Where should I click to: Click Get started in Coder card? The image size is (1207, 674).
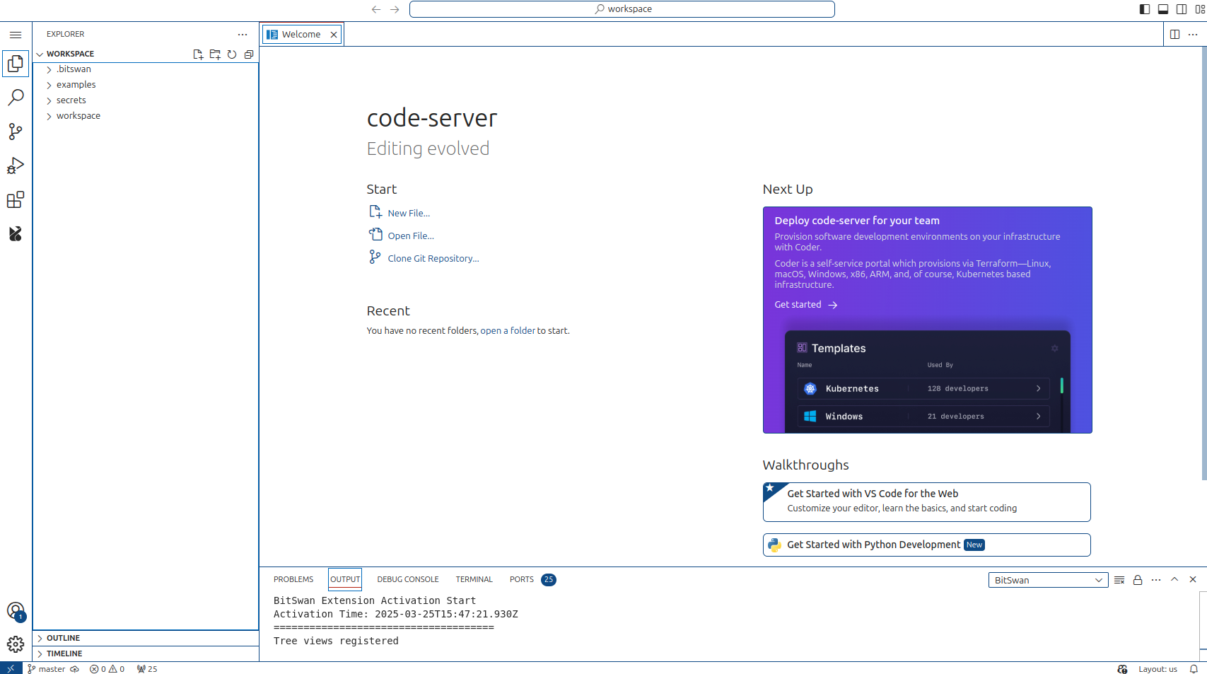(x=805, y=305)
